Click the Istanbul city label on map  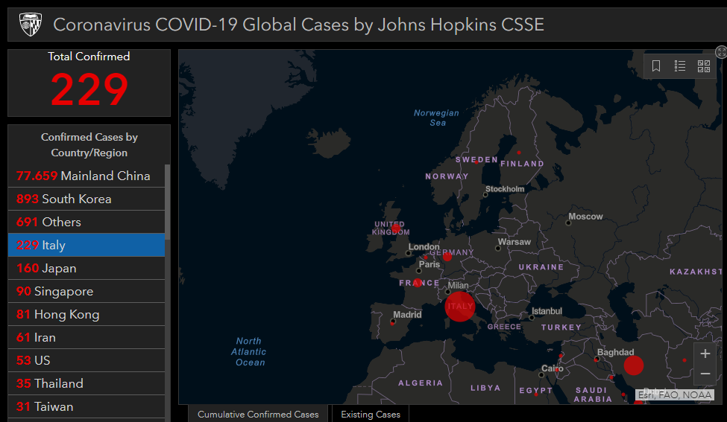click(547, 311)
